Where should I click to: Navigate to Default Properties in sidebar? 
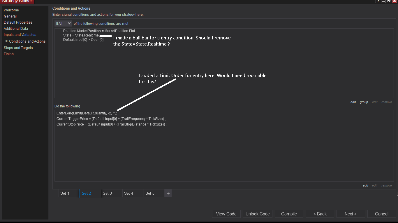pos(18,22)
